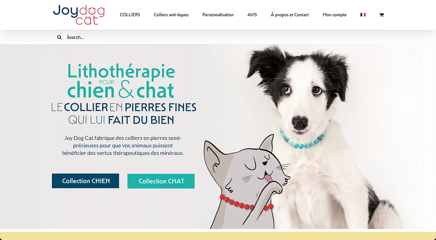Go to the AVIS page

[x=252, y=15]
